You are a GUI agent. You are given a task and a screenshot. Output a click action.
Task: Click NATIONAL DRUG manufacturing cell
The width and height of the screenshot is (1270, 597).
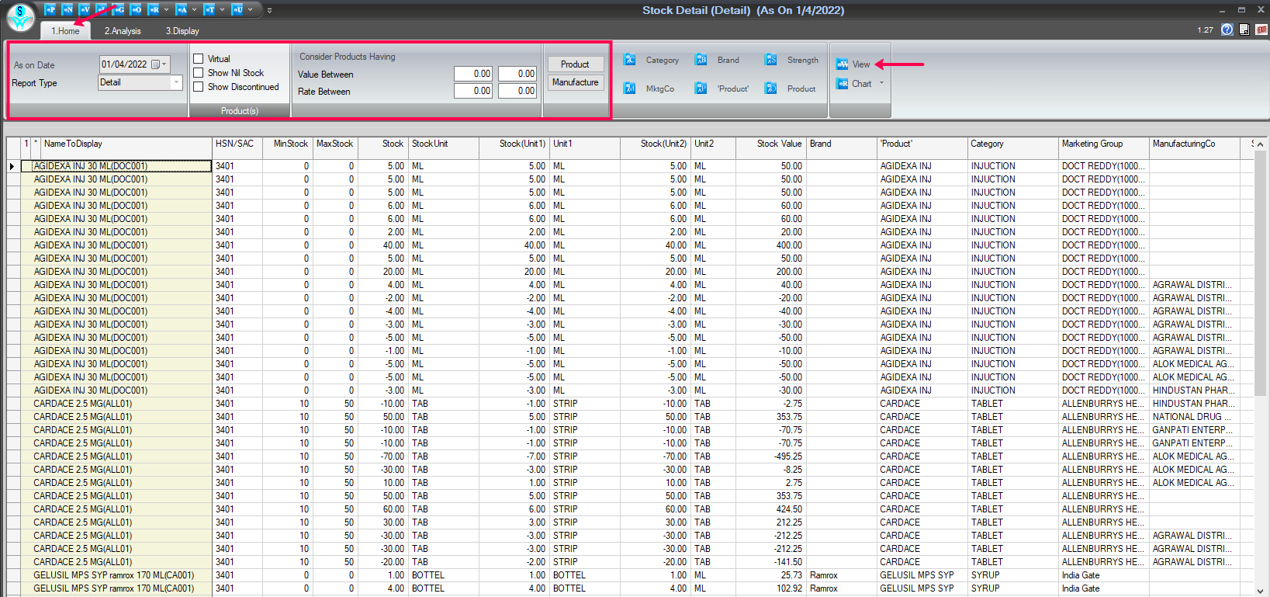point(1195,417)
